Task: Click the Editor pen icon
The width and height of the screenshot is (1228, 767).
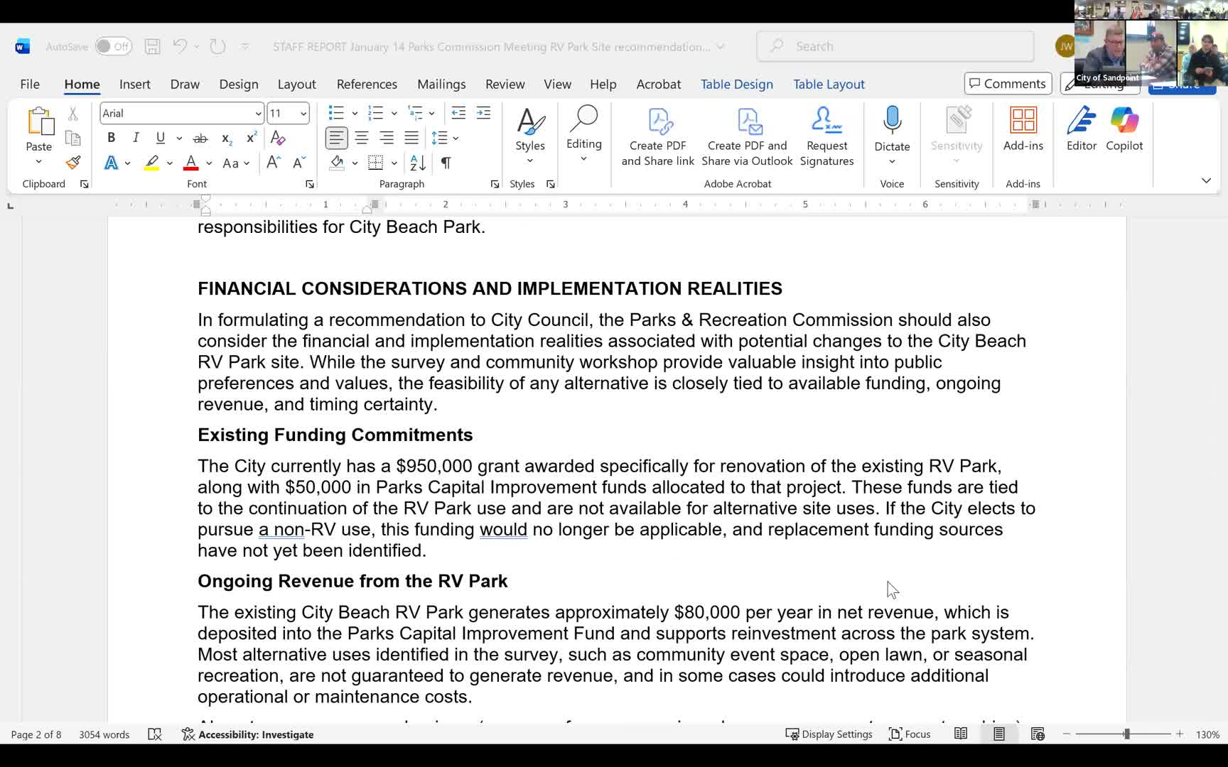Action: 1081,129
